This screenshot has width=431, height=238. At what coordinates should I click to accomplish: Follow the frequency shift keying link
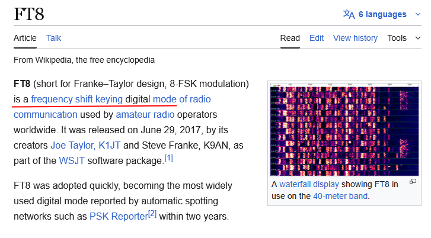[76, 99]
